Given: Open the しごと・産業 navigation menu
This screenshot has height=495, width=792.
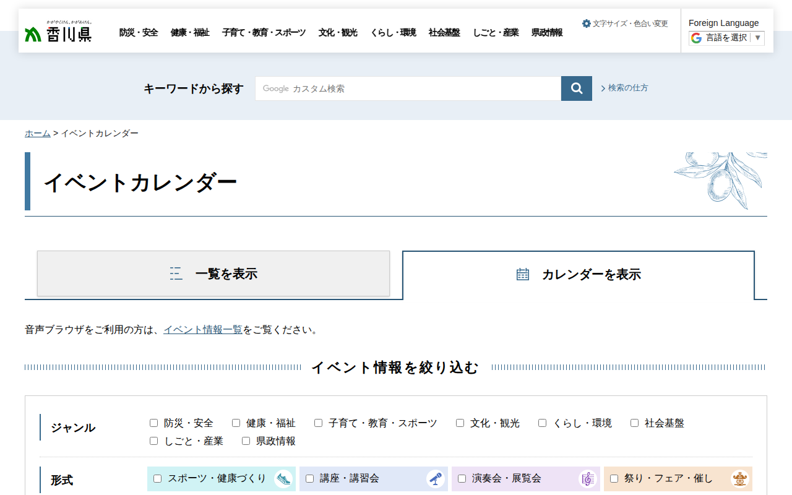Looking at the screenshot, I should click(496, 33).
